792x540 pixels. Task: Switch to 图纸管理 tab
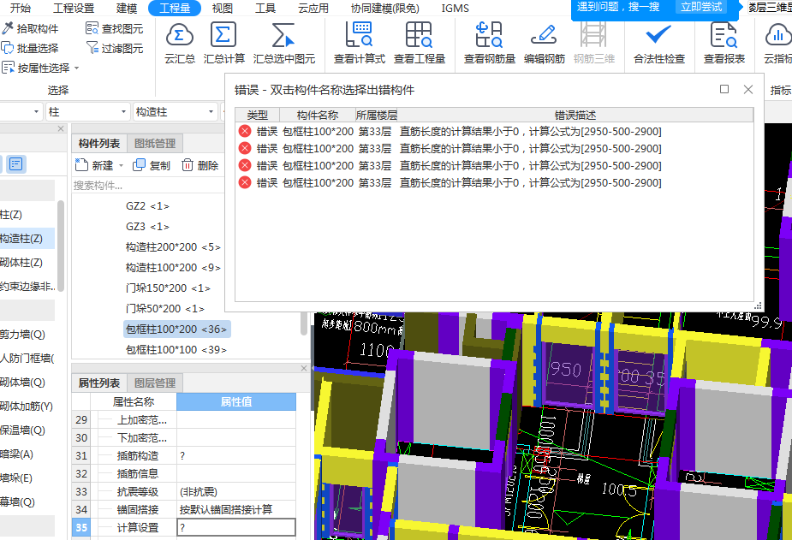click(155, 143)
